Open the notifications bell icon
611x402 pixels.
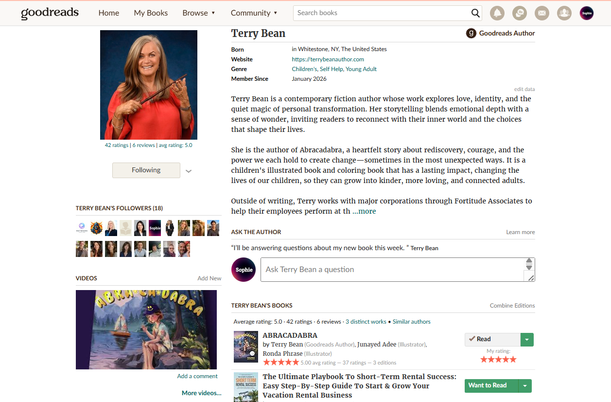click(497, 13)
